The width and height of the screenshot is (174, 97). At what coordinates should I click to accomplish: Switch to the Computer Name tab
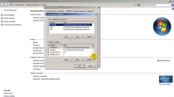coord(51,11)
